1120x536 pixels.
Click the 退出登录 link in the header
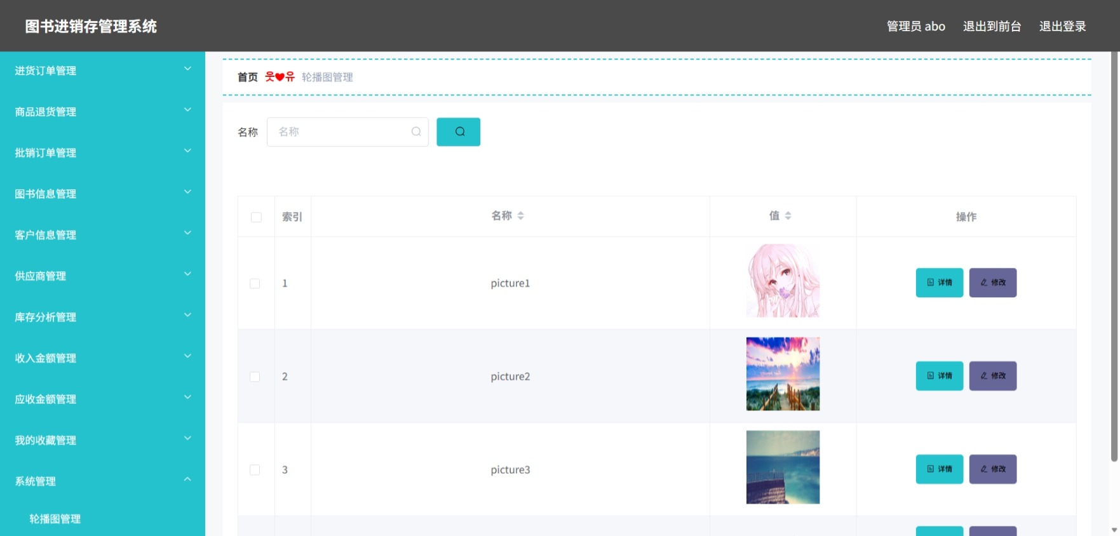[1063, 26]
